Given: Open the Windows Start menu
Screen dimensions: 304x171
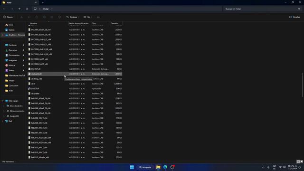Looking at the screenshot, I should pos(132,167).
